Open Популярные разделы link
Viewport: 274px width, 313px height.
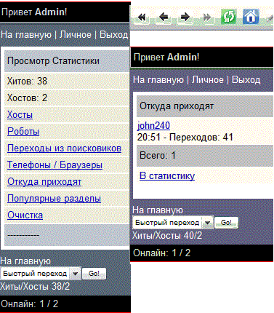[54, 198]
